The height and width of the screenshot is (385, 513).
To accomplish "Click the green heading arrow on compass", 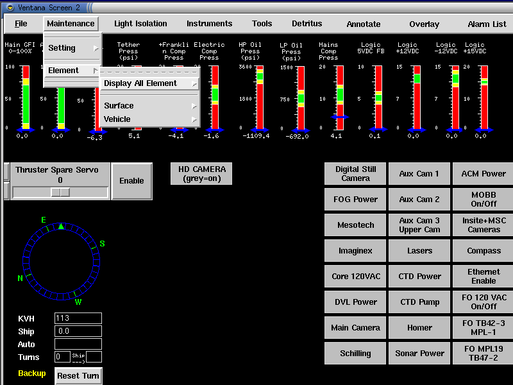I will [x=61, y=226].
